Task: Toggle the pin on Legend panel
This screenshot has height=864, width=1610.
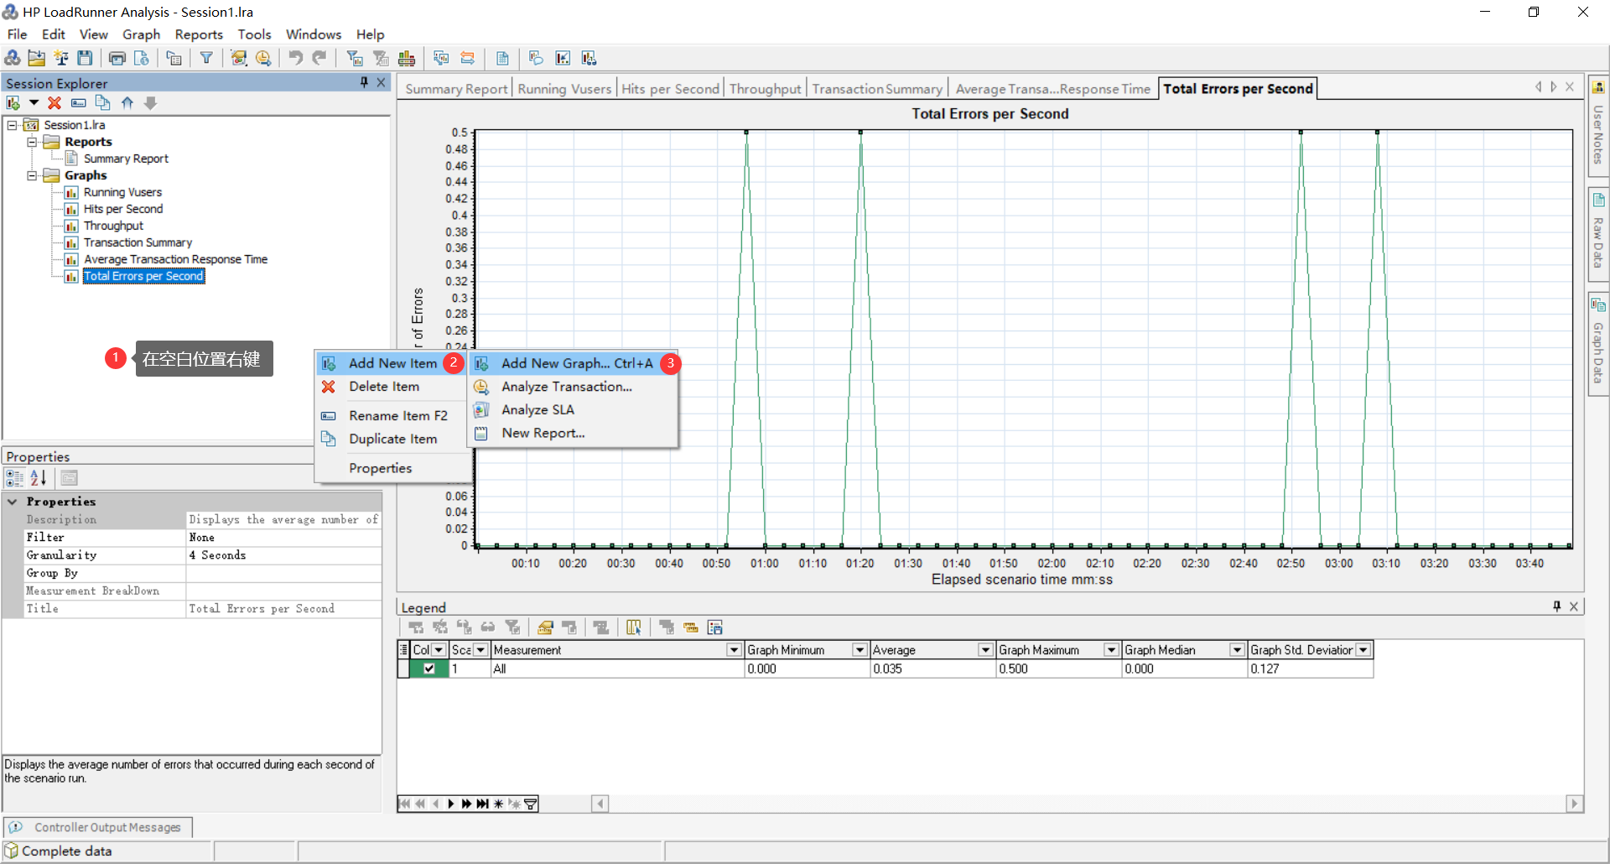Action: 1556,606
